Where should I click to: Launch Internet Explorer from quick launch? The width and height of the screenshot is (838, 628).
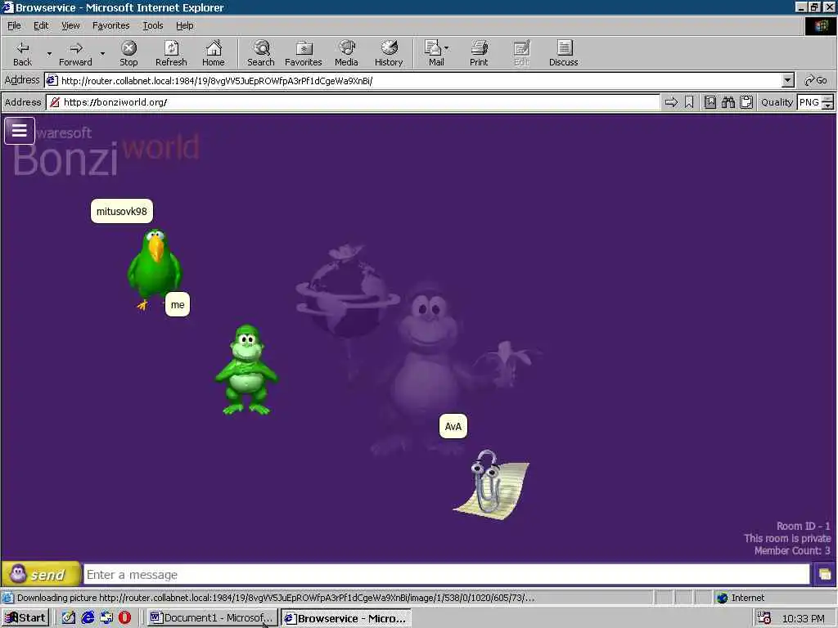pyautogui.click(x=88, y=618)
